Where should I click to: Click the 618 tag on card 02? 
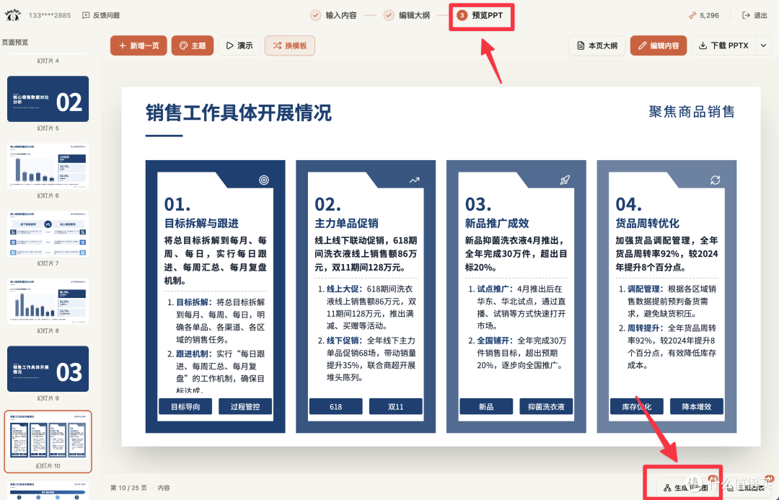click(x=336, y=406)
